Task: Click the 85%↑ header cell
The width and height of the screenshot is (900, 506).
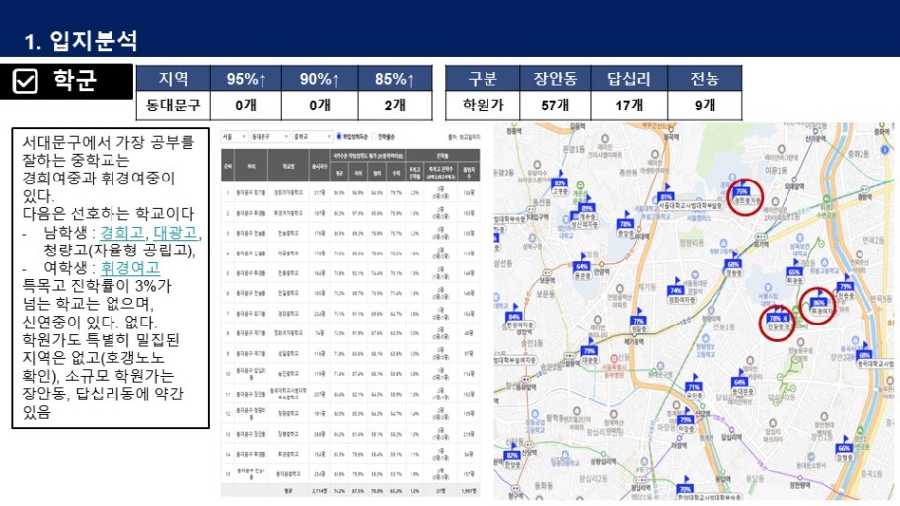Action: click(x=395, y=79)
